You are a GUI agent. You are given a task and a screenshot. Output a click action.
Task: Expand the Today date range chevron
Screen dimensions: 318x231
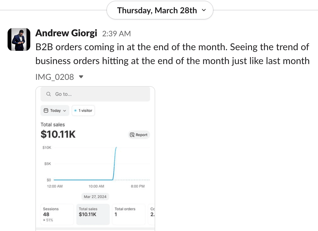(x=65, y=111)
